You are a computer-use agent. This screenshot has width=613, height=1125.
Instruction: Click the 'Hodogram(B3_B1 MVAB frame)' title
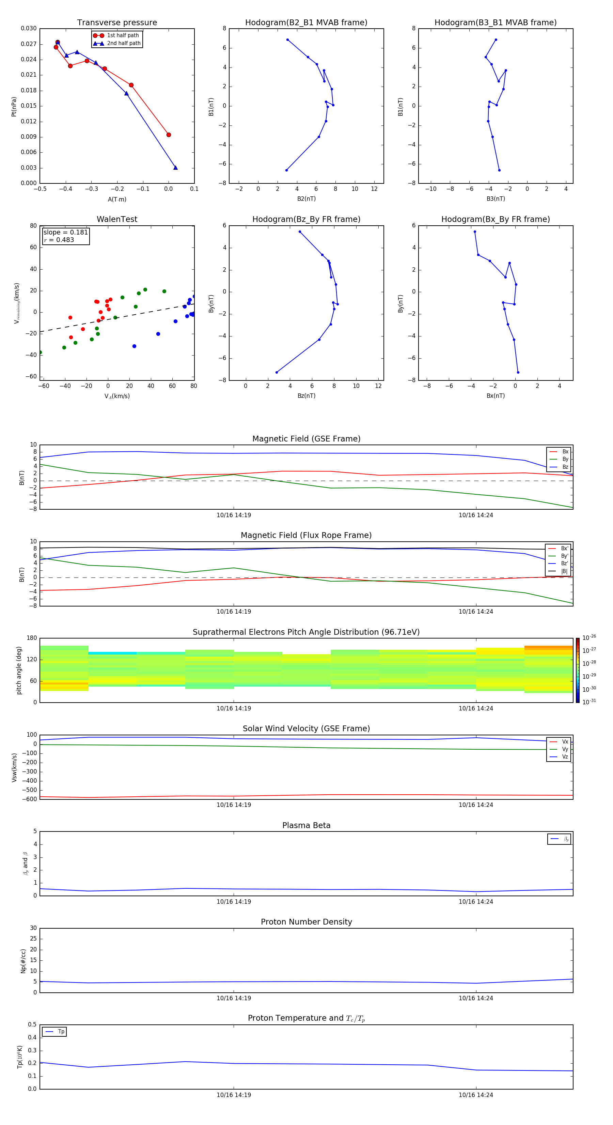tap(496, 23)
